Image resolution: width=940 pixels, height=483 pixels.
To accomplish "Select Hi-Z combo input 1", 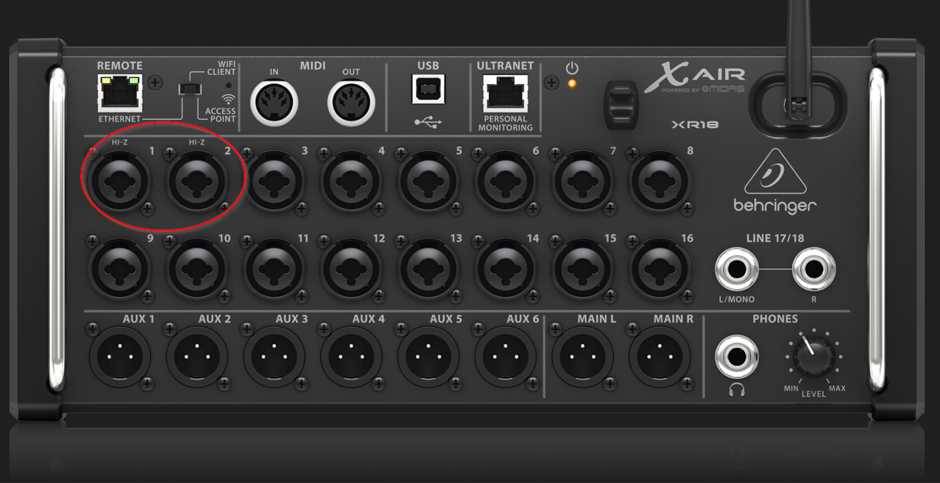I will (x=120, y=180).
